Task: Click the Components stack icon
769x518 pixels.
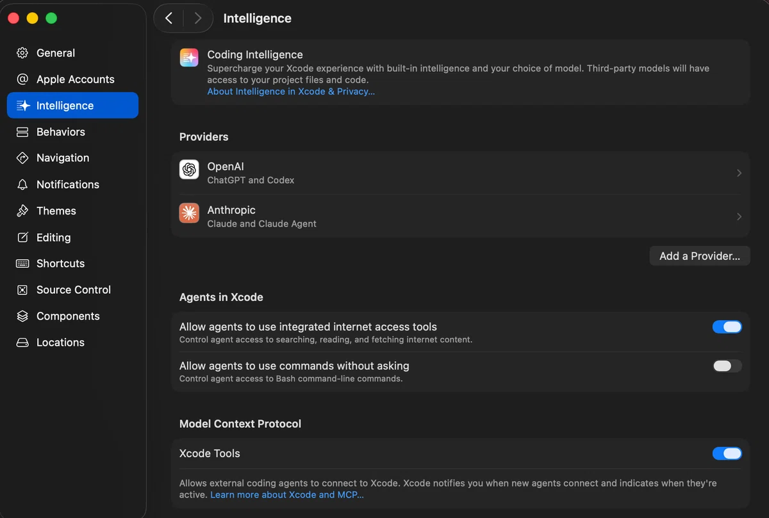Action: [x=22, y=316]
